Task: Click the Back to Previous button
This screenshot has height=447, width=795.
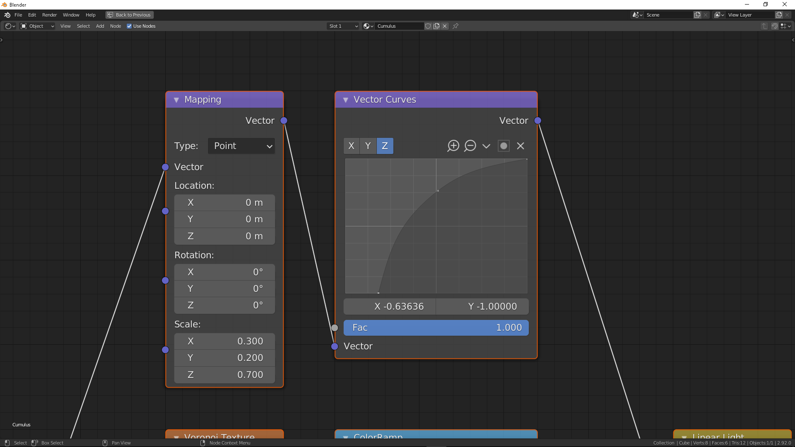Action: pos(129,15)
